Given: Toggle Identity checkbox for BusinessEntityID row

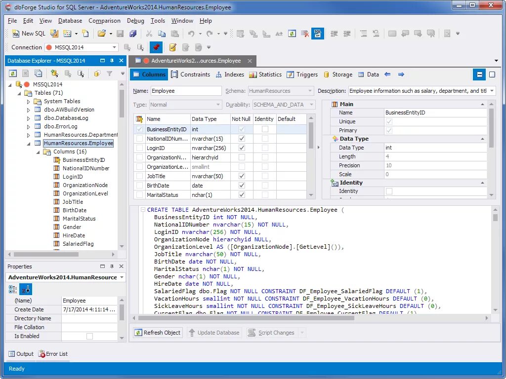Looking at the screenshot, I should 265,129.
